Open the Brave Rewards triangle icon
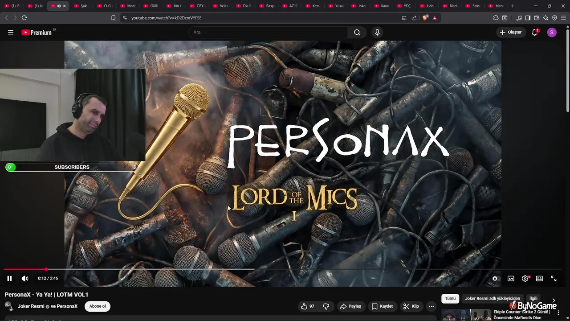This screenshot has height=321, width=570. coord(435,18)
